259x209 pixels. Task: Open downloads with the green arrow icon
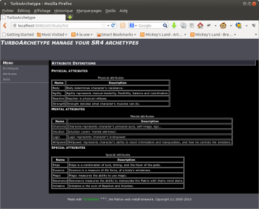pos(174,25)
